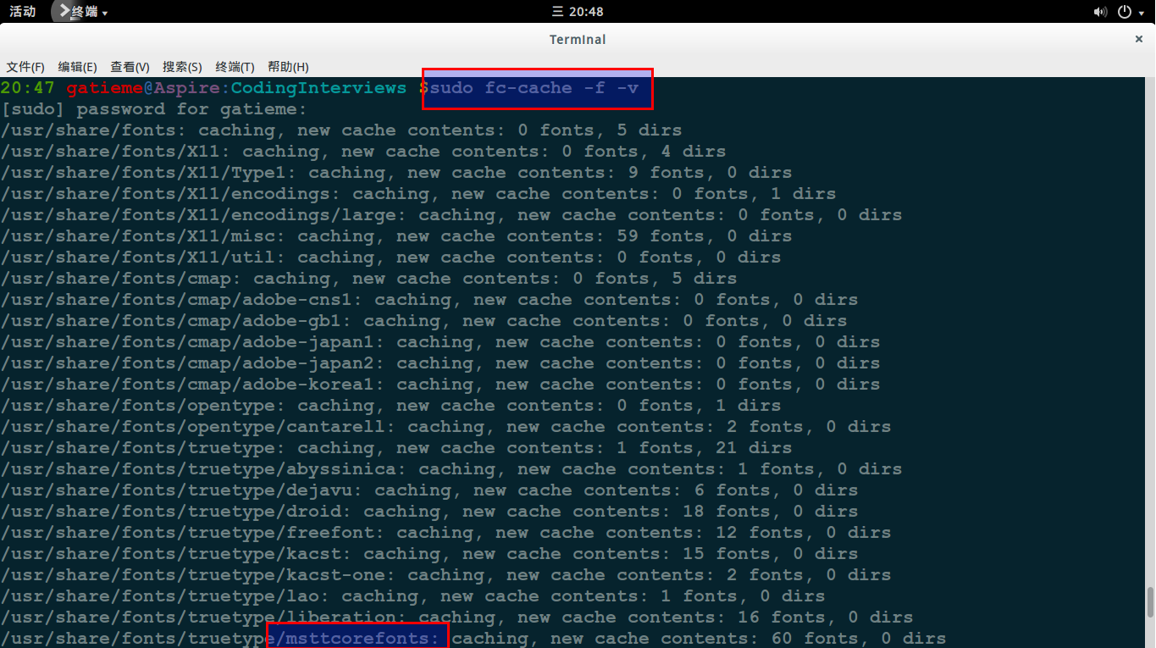Click the '/usr/share/fonts/truetype/dejavu' line
This screenshot has width=1156, height=648.
429,490
